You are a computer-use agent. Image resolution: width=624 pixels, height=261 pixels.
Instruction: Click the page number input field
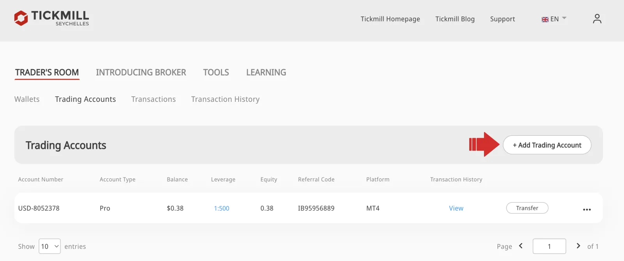pos(549,246)
